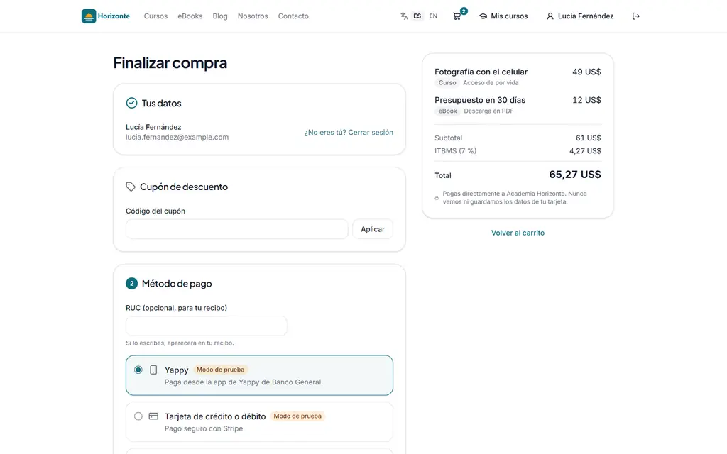This screenshot has height=454, width=727.
Task: Switch language to ES
Action: 417,16
